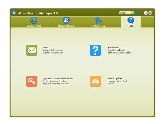
Task: Click the blue home icon in title bar
Action: coord(137,13)
